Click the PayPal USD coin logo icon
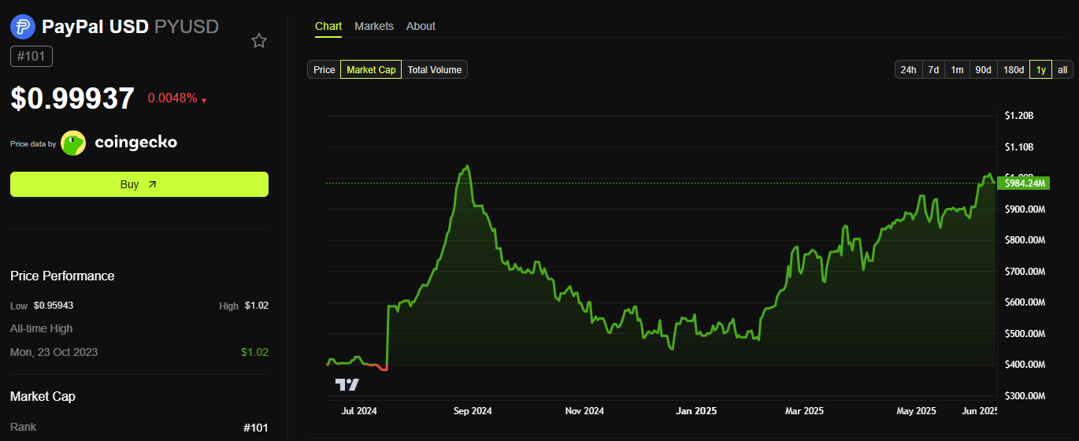The image size is (1079, 441). click(23, 27)
